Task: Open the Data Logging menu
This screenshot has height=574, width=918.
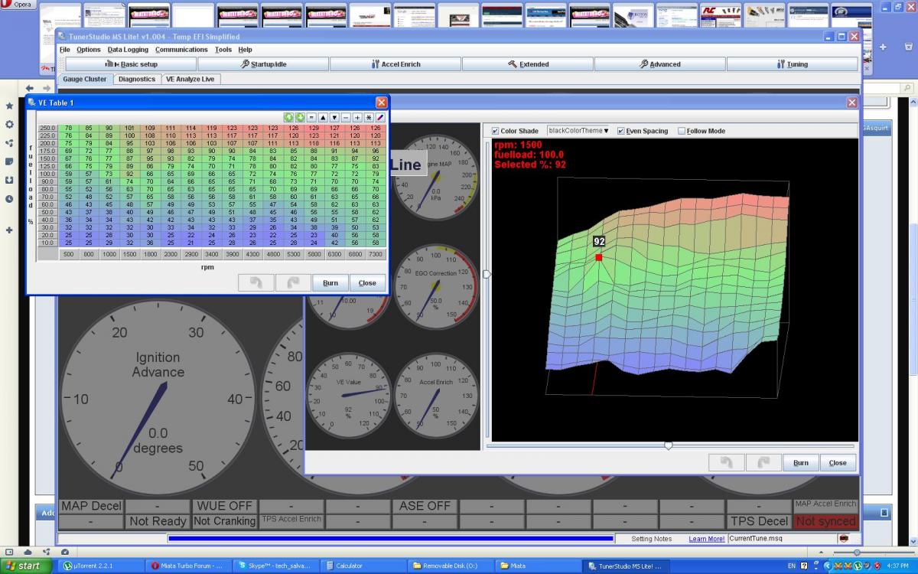Action: 128,50
